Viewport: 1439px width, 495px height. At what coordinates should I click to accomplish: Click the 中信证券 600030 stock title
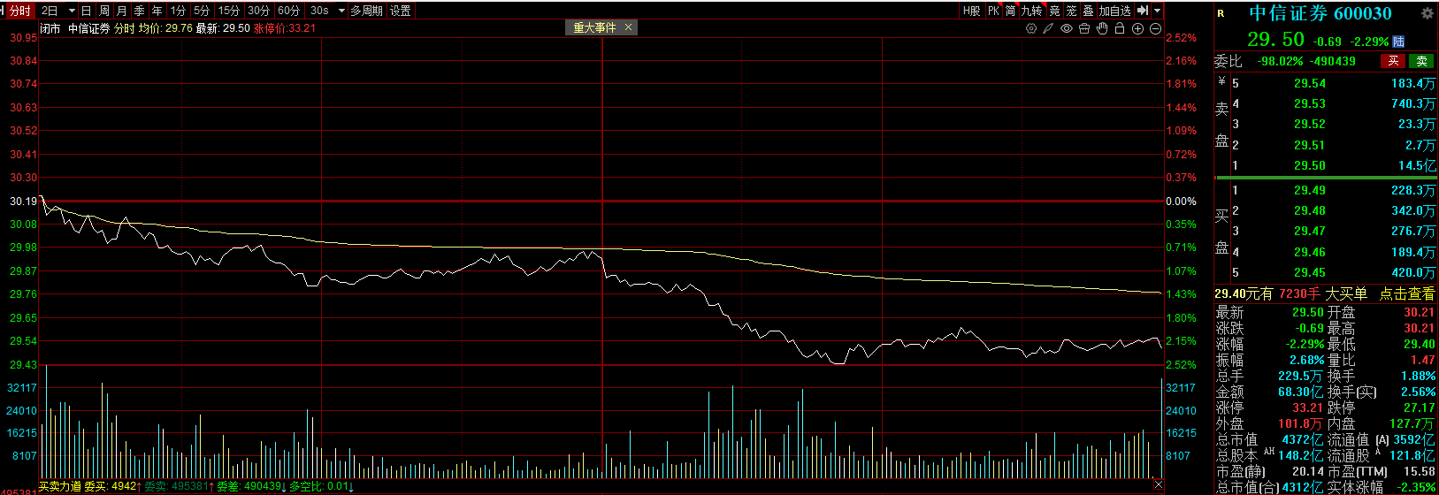[x=1320, y=13]
